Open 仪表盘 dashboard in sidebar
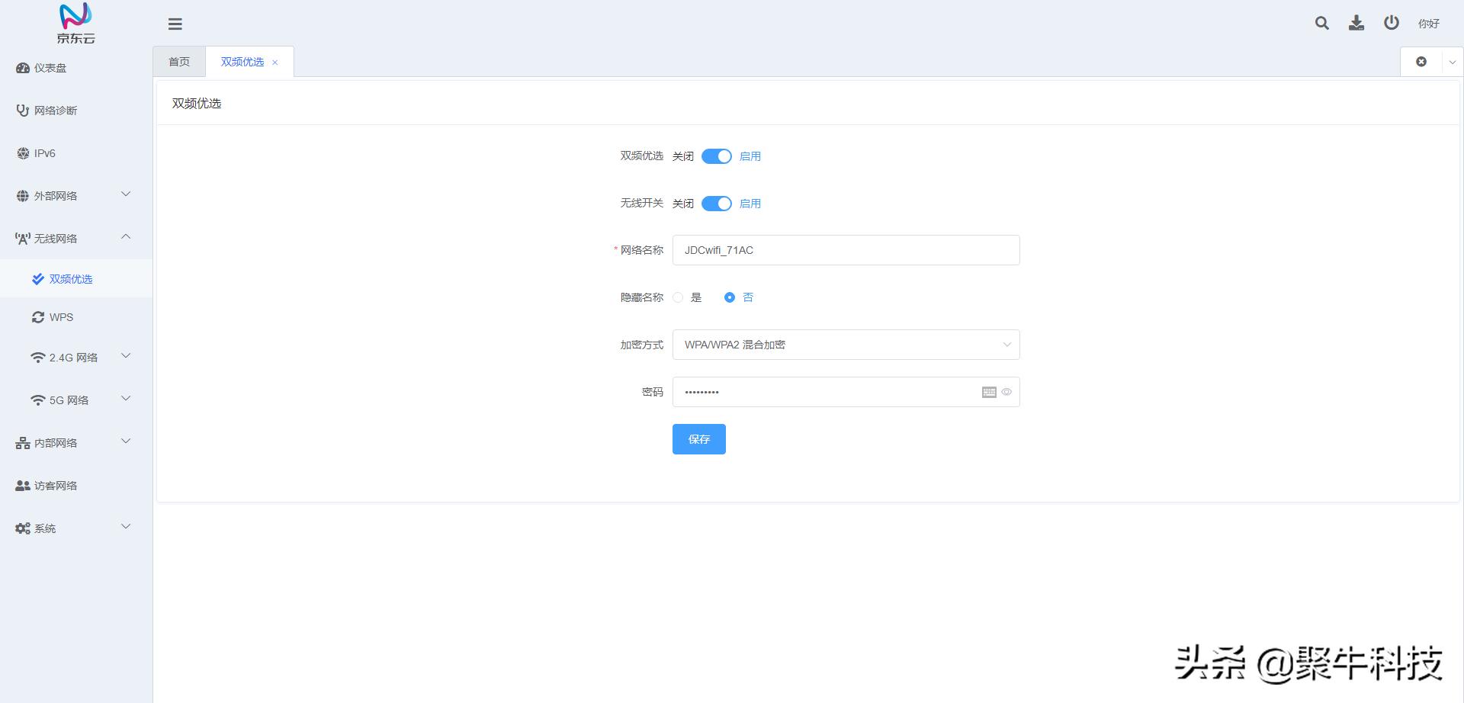1464x703 pixels. pyautogui.click(x=76, y=68)
